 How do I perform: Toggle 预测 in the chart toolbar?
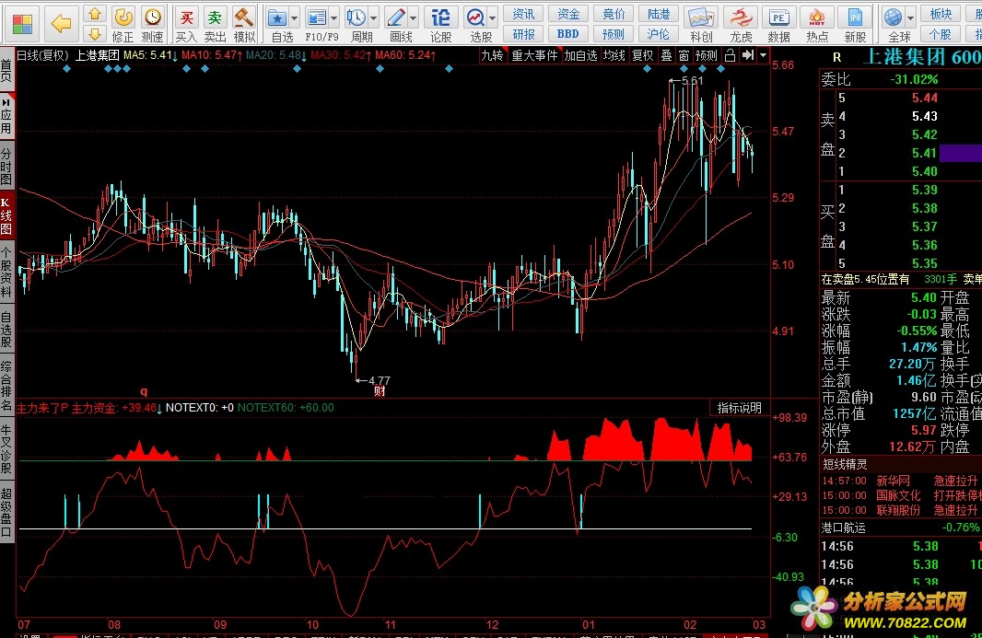coord(706,56)
